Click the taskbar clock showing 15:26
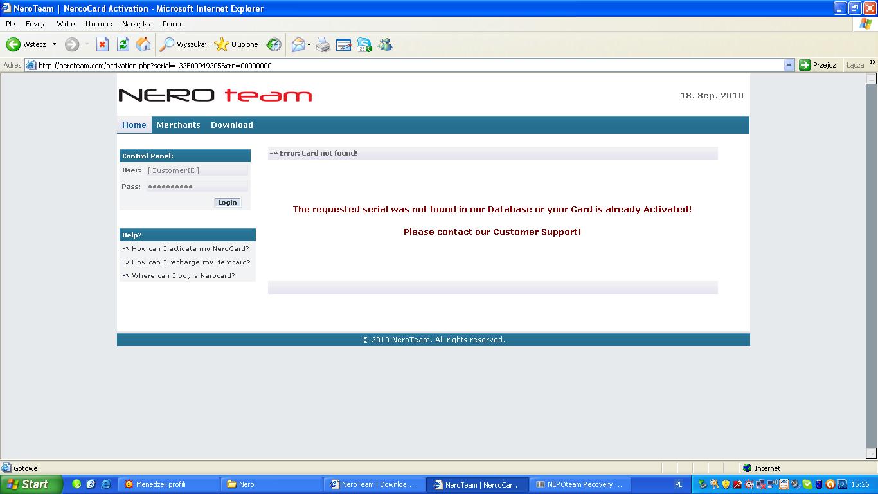This screenshot has width=878, height=494. (860, 484)
